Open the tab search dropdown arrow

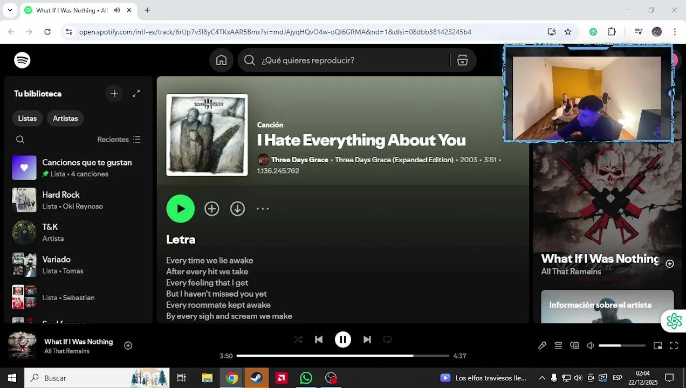(10, 10)
